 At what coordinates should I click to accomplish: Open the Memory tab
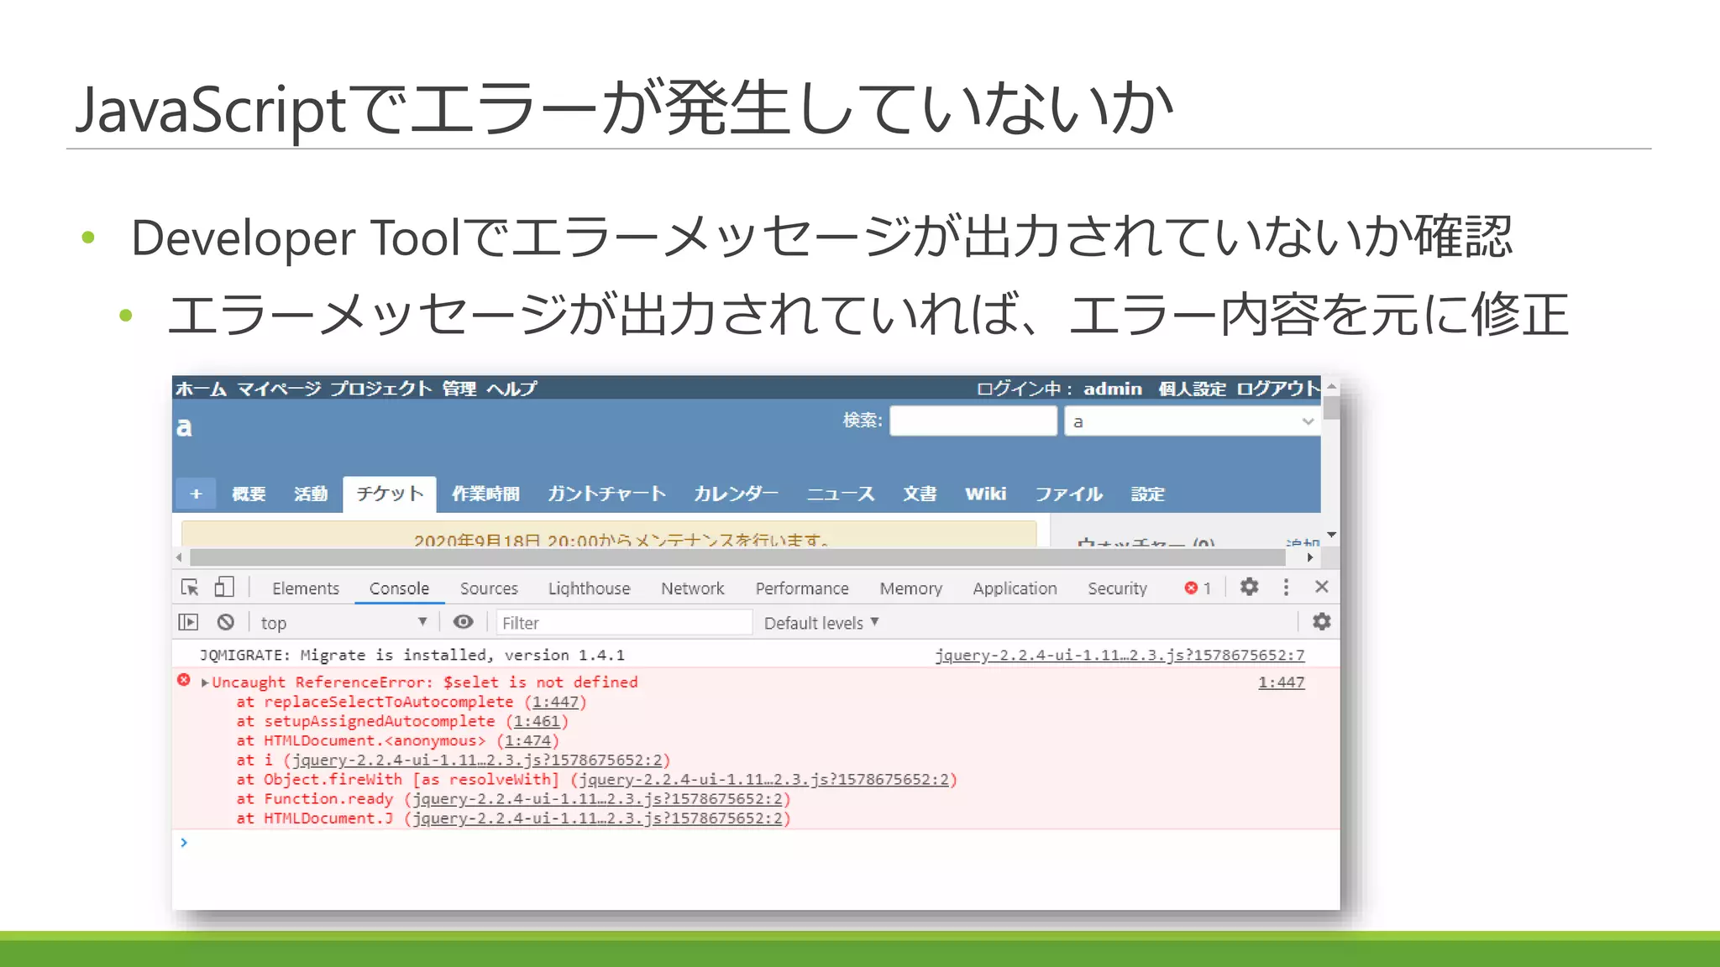pyautogui.click(x=910, y=588)
